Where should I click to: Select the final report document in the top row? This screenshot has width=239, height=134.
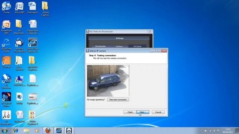tap(32, 7)
